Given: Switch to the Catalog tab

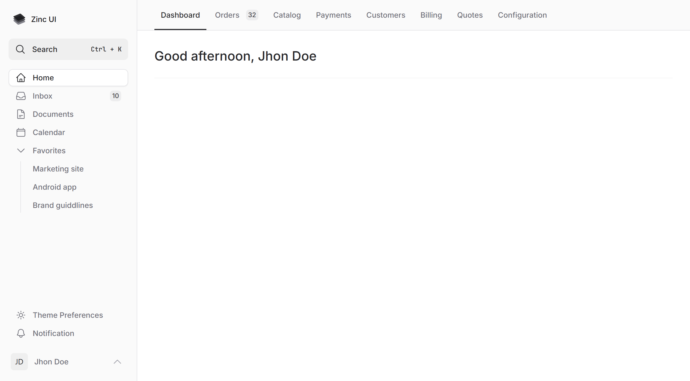Looking at the screenshot, I should click(287, 15).
